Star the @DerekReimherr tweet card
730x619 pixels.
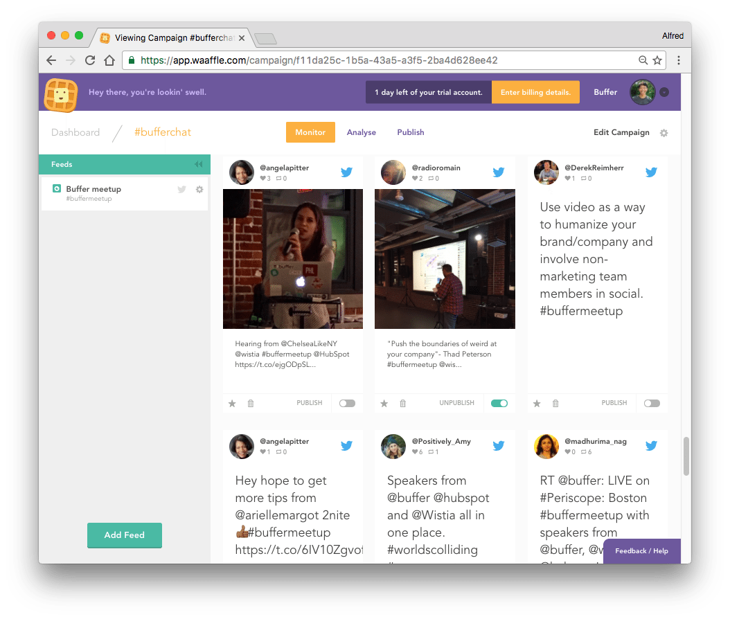[537, 404]
